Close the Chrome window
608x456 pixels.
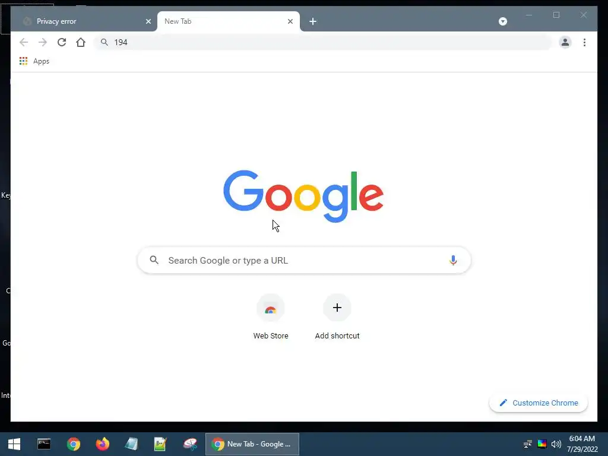click(x=584, y=15)
